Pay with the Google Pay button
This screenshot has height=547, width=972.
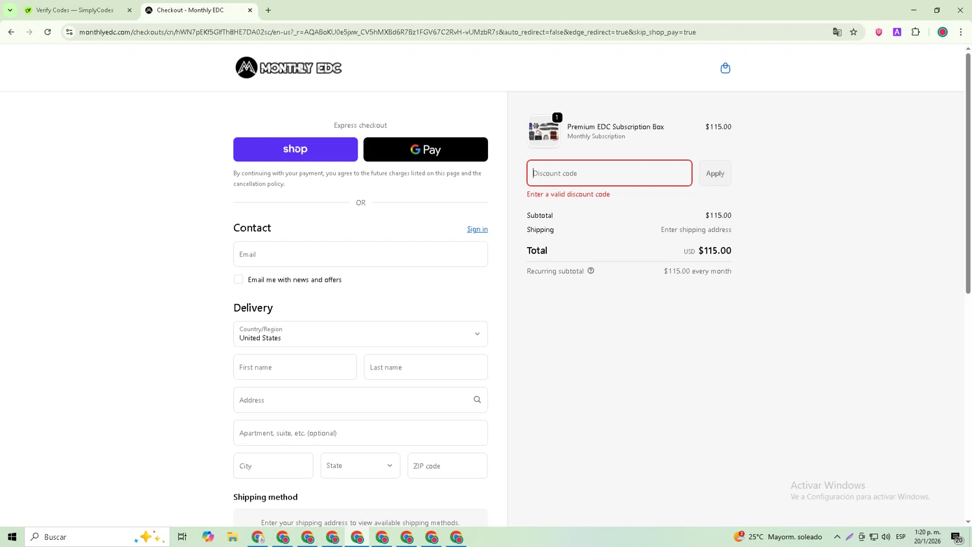coord(426,149)
